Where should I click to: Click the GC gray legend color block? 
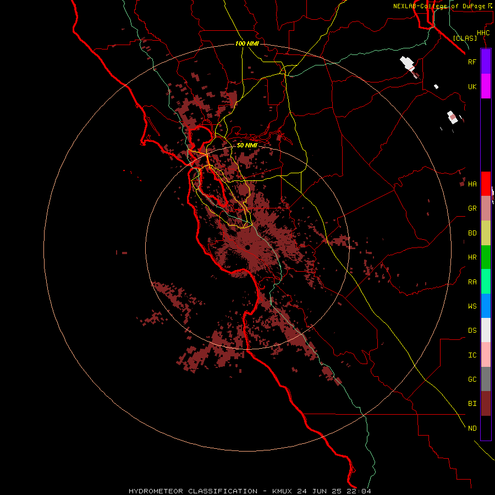tap(486, 379)
